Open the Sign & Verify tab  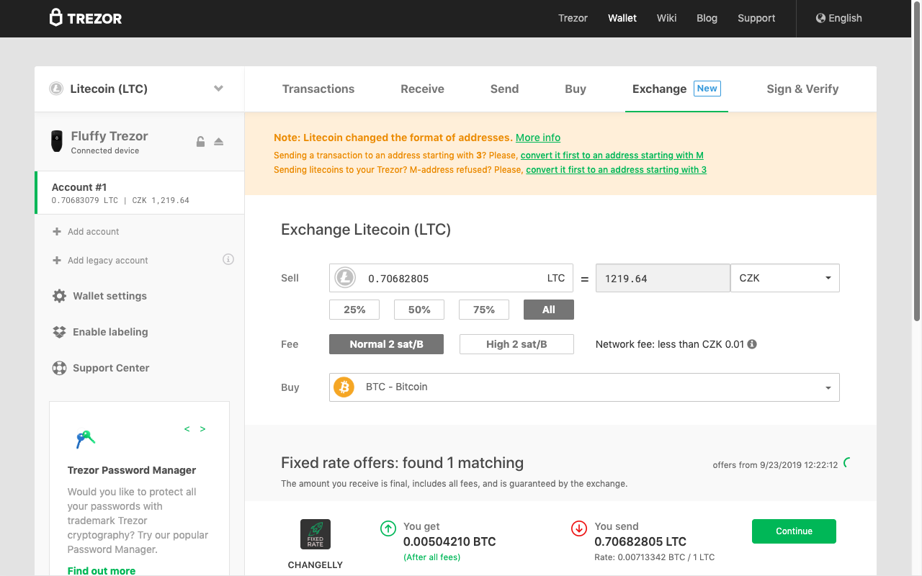pos(802,89)
